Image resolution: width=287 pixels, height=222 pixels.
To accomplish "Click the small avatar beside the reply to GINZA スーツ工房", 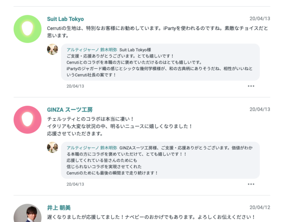I will click(x=52, y=147).
